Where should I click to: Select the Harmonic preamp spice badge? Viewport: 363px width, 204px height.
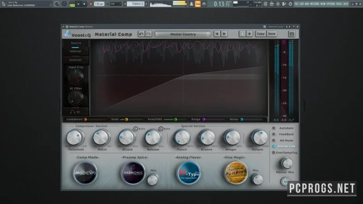(133, 173)
